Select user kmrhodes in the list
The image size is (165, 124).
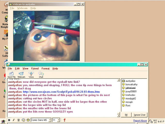[130, 95]
